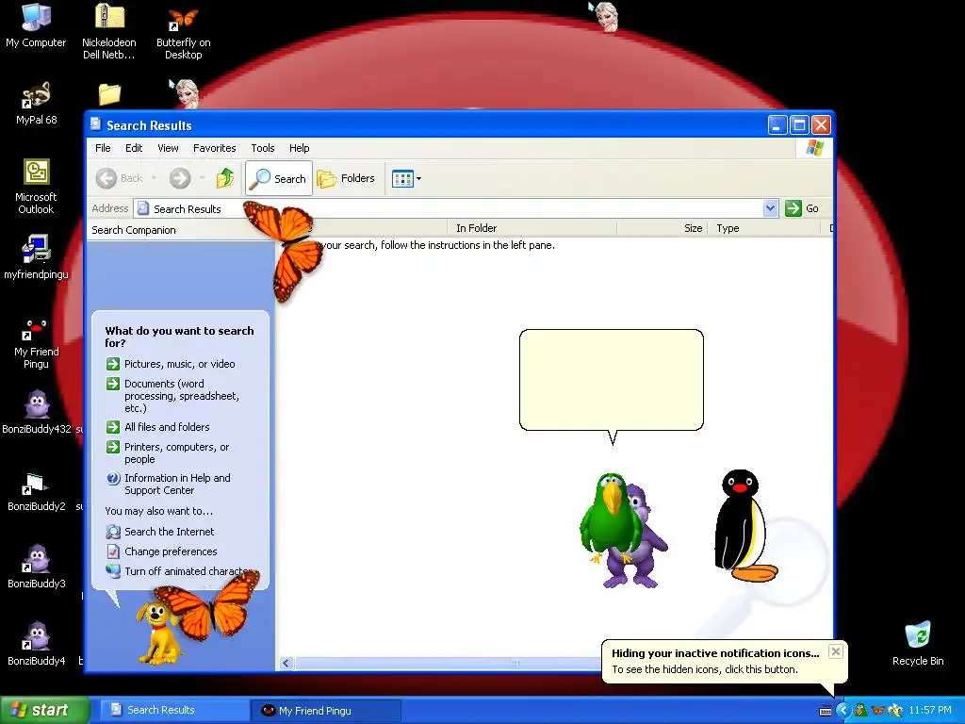
Task: Open the Views button menu
Action: click(406, 178)
